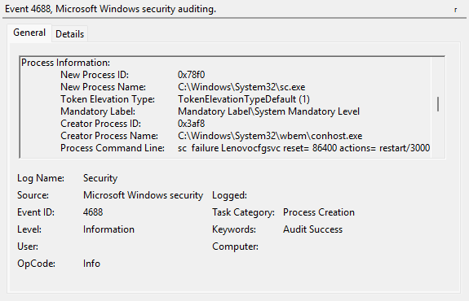Click the Logged label

(229, 195)
